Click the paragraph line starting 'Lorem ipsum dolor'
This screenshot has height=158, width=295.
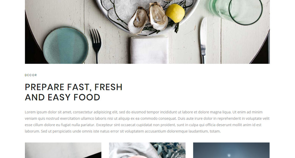(x=143, y=112)
